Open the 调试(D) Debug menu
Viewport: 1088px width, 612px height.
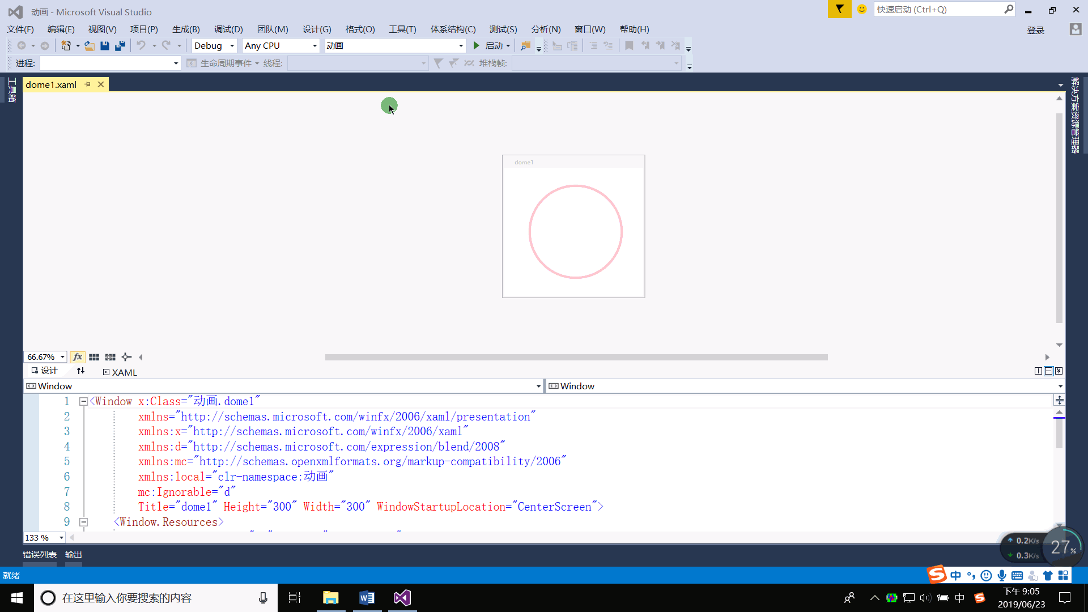tap(228, 29)
